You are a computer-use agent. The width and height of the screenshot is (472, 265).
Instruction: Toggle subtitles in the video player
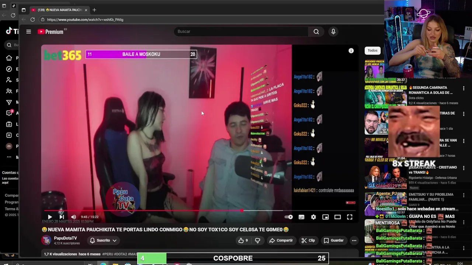301,217
